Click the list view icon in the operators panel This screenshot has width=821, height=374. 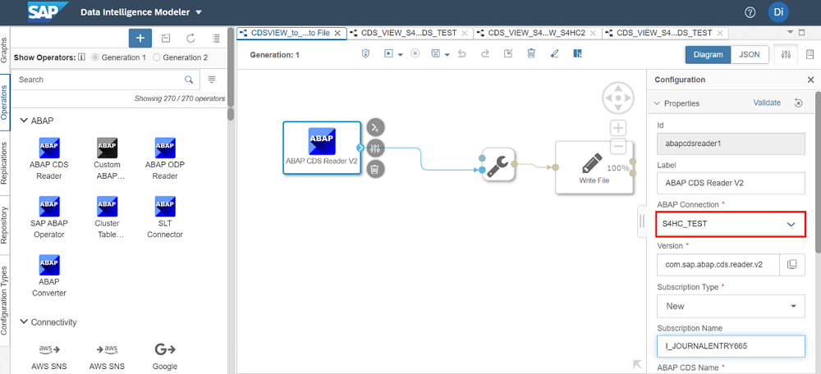[216, 39]
